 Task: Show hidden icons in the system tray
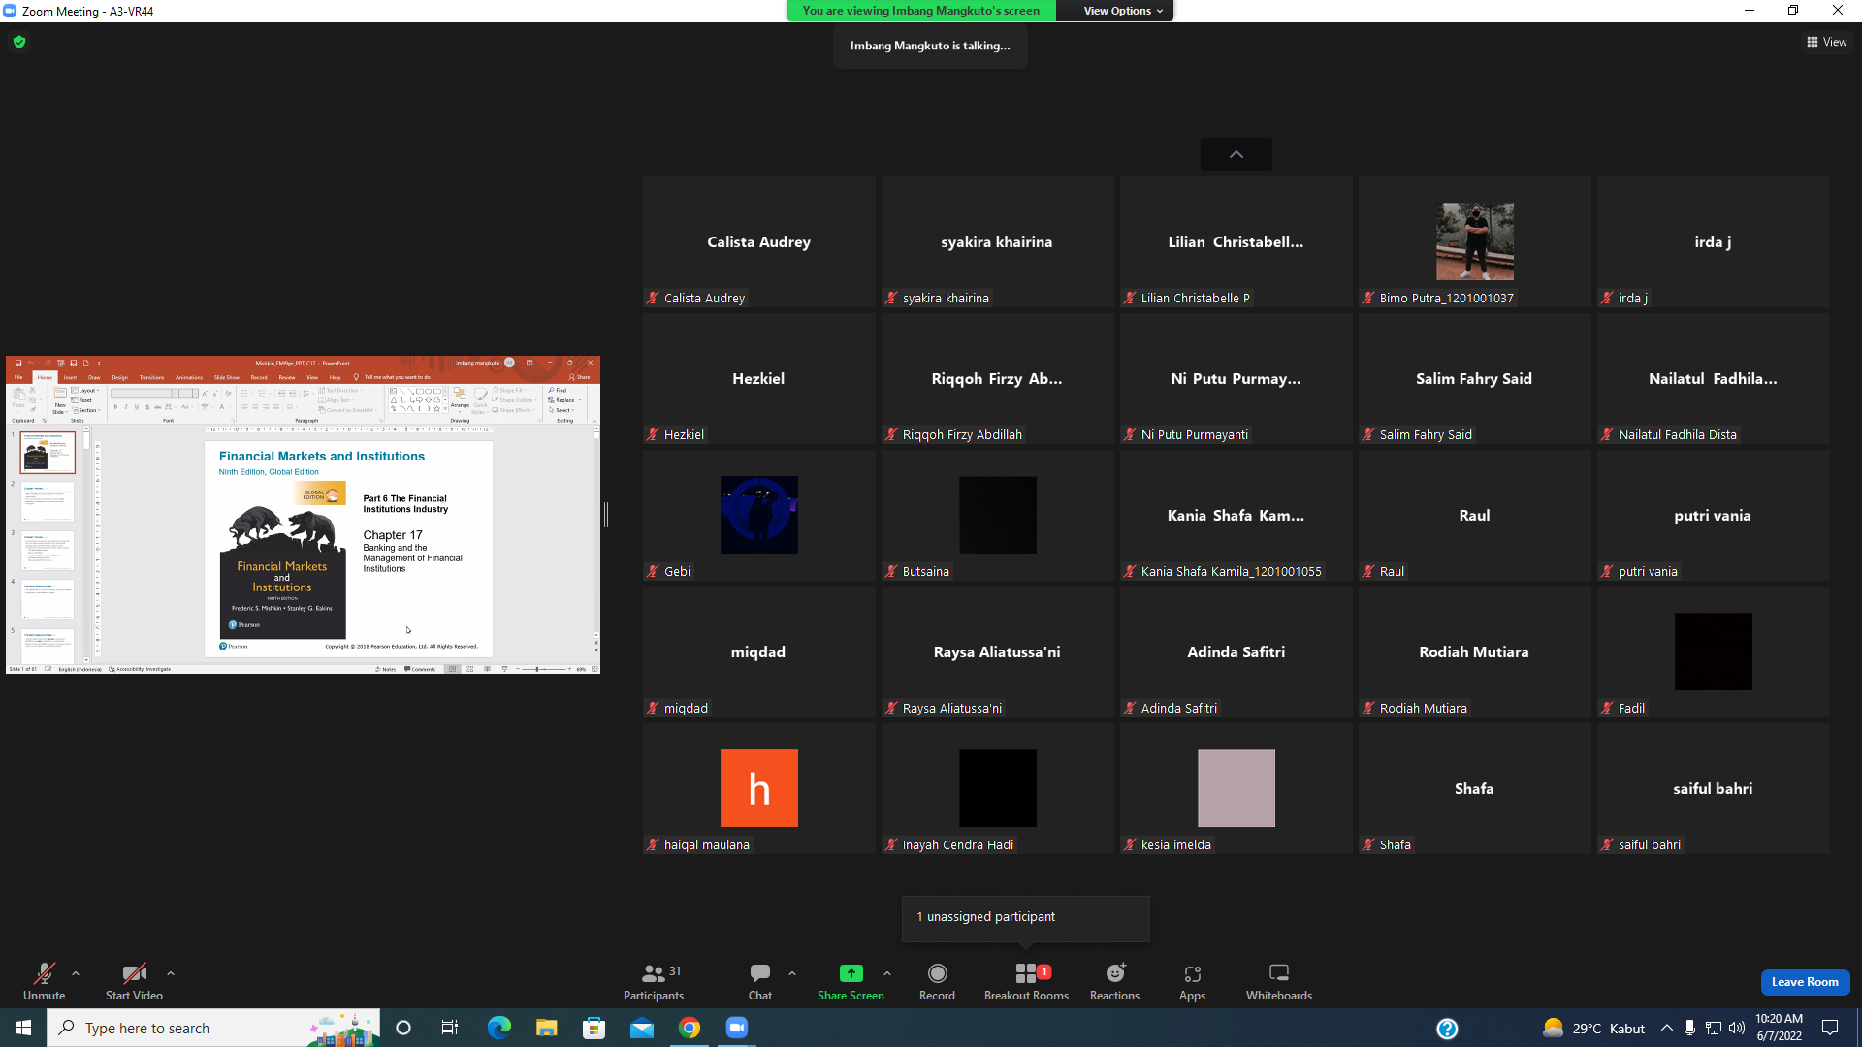pos(1666,1028)
